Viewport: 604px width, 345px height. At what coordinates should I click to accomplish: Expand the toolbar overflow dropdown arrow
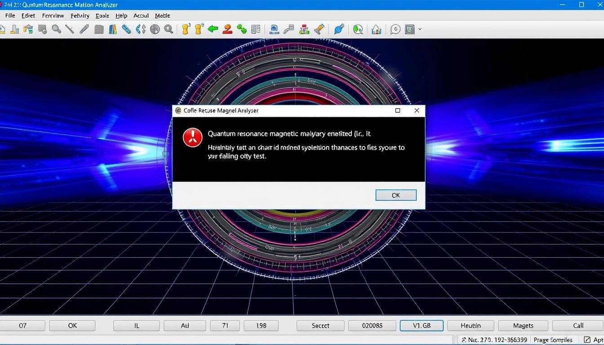click(x=420, y=30)
